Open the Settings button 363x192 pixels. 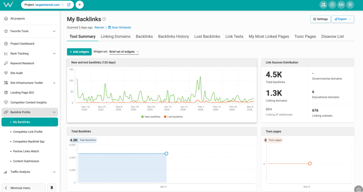tap(320, 19)
